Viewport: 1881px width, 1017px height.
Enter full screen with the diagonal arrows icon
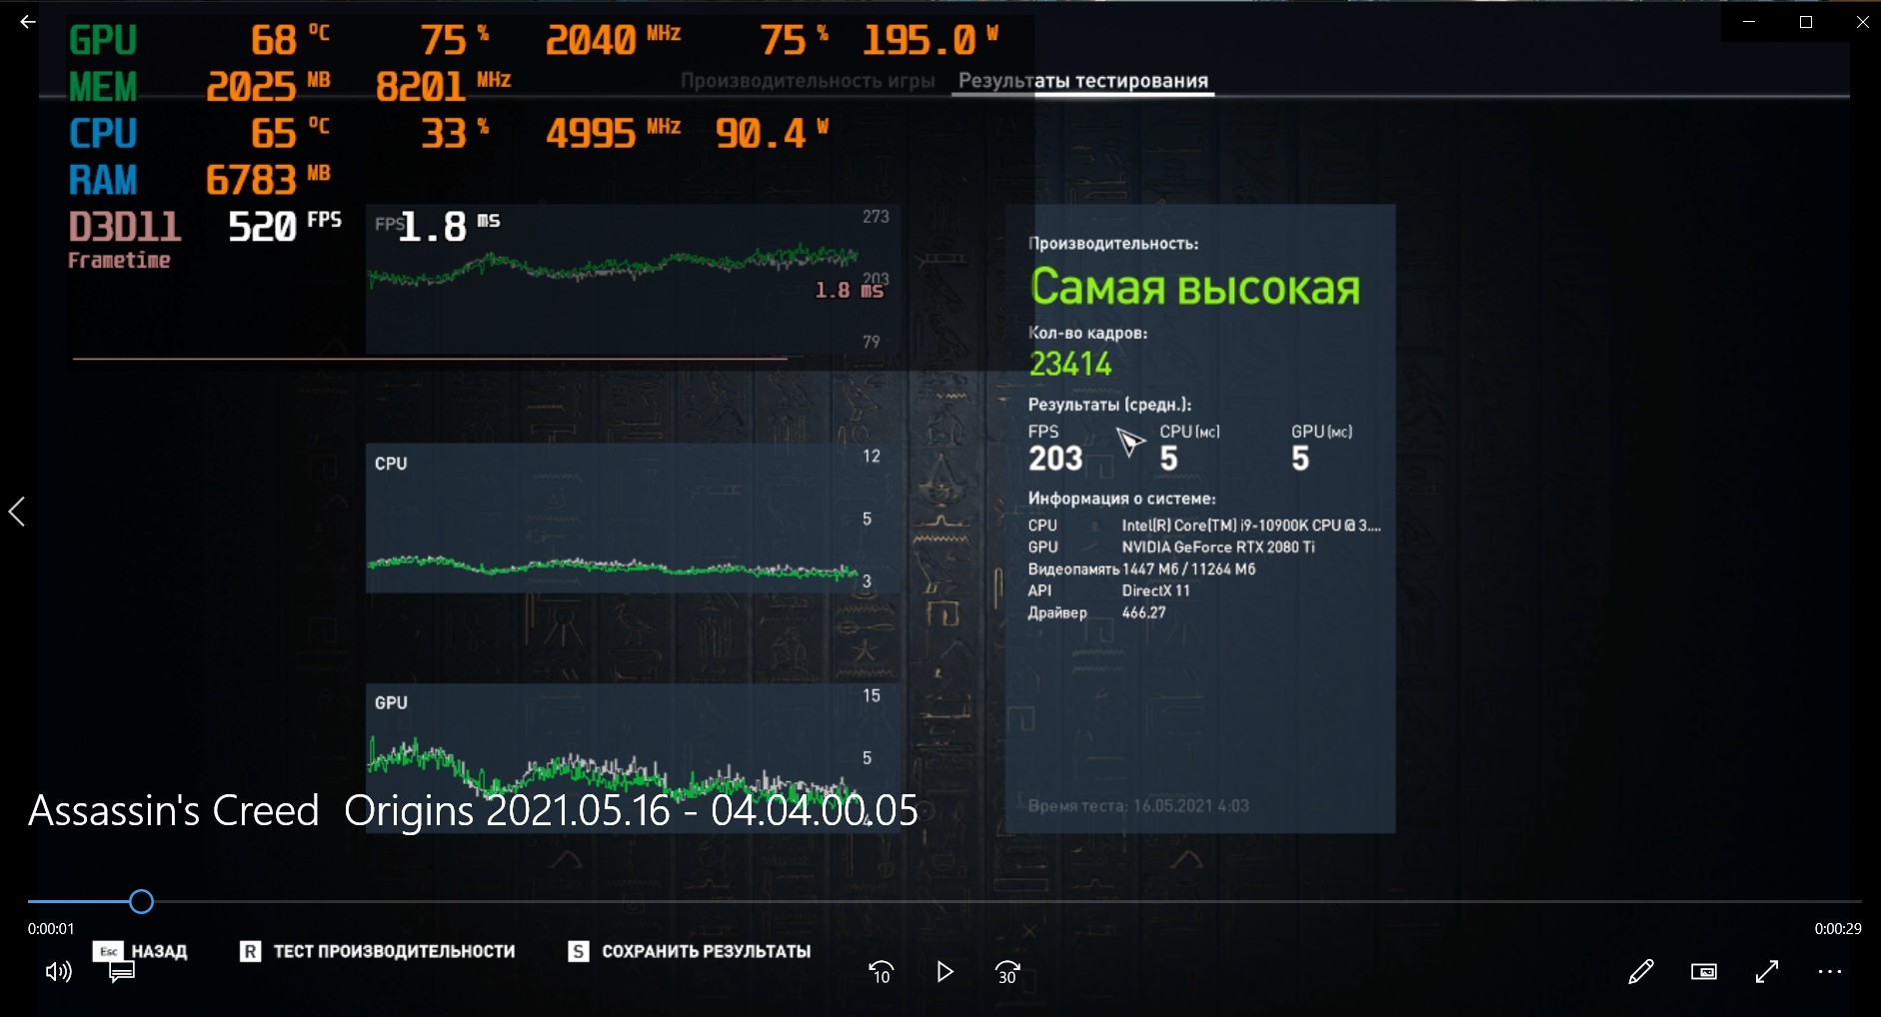1767,972
